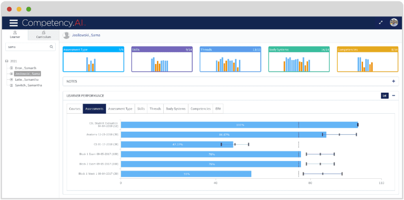Image resolution: width=404 pixels, height=200 pixels.
Task: Click the 'Block 2 Exam 09-05-2017 (100)' label
Action: [99, 164]
